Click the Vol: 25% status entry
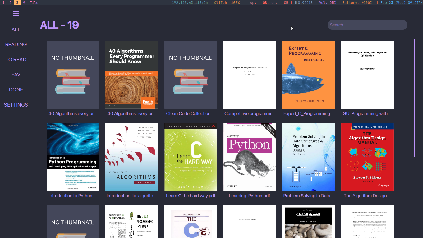 pos(328,3)
